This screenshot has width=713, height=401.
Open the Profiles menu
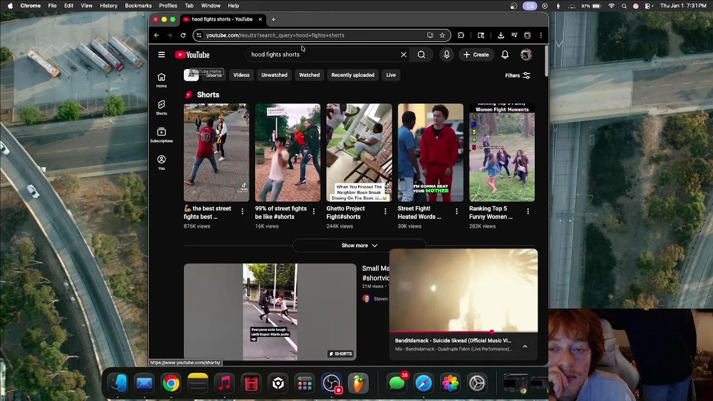(x=168, y=6)
